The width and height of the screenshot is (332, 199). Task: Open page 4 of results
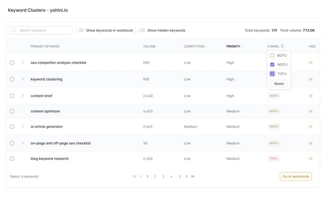(x=171, y=177)
